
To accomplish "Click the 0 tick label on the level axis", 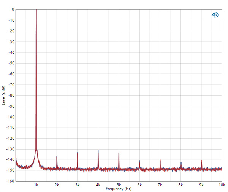I will [13, 9].
